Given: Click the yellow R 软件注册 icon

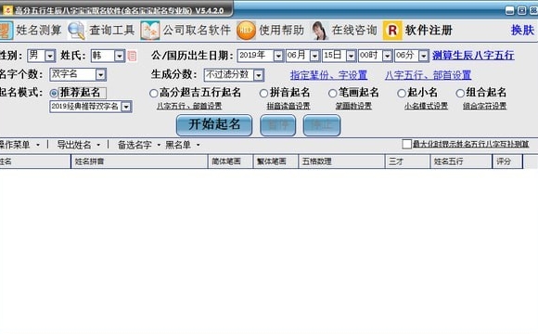Looking at the screenshot, I should 392,31.
